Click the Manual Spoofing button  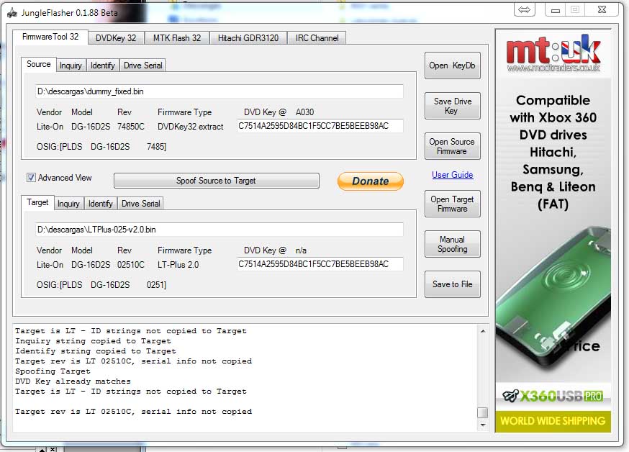point(453,244)
